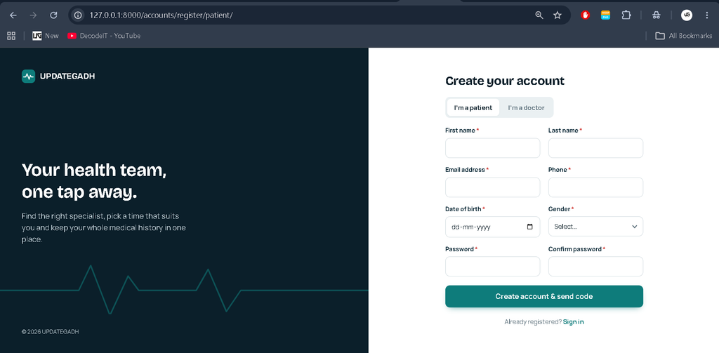The height and width of the screenshot is (353, 719).
Task: Focus the Email address field
Action: [x=492, y=187]
